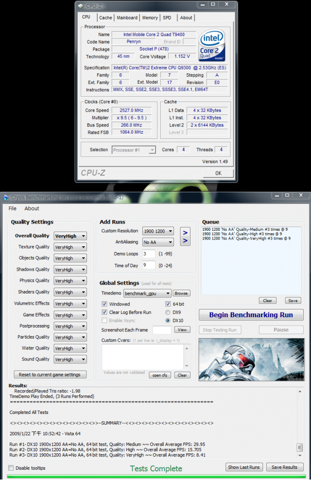Click the Crysis Benchmarking title bar icon
Viewport: 311px width, 480px height.
point(5,197)
